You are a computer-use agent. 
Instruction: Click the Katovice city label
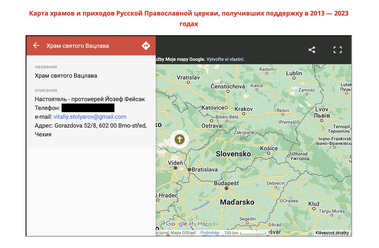click(x=213, y=108)
